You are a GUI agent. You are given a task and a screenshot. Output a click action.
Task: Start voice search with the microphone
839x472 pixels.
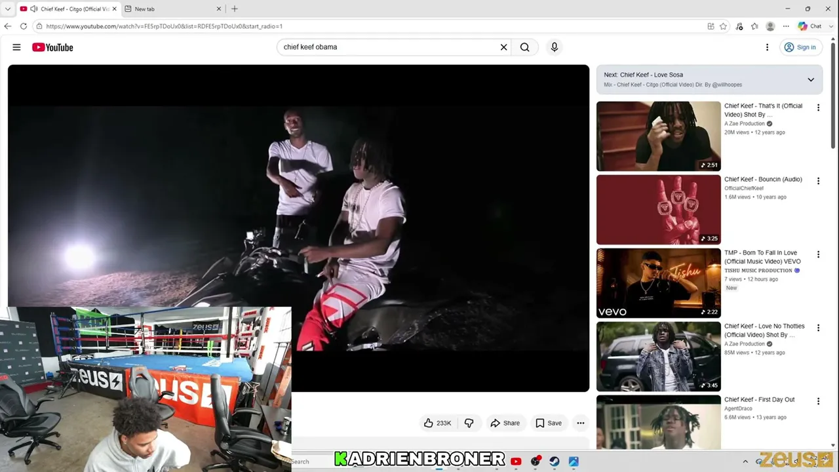[554, 47]
